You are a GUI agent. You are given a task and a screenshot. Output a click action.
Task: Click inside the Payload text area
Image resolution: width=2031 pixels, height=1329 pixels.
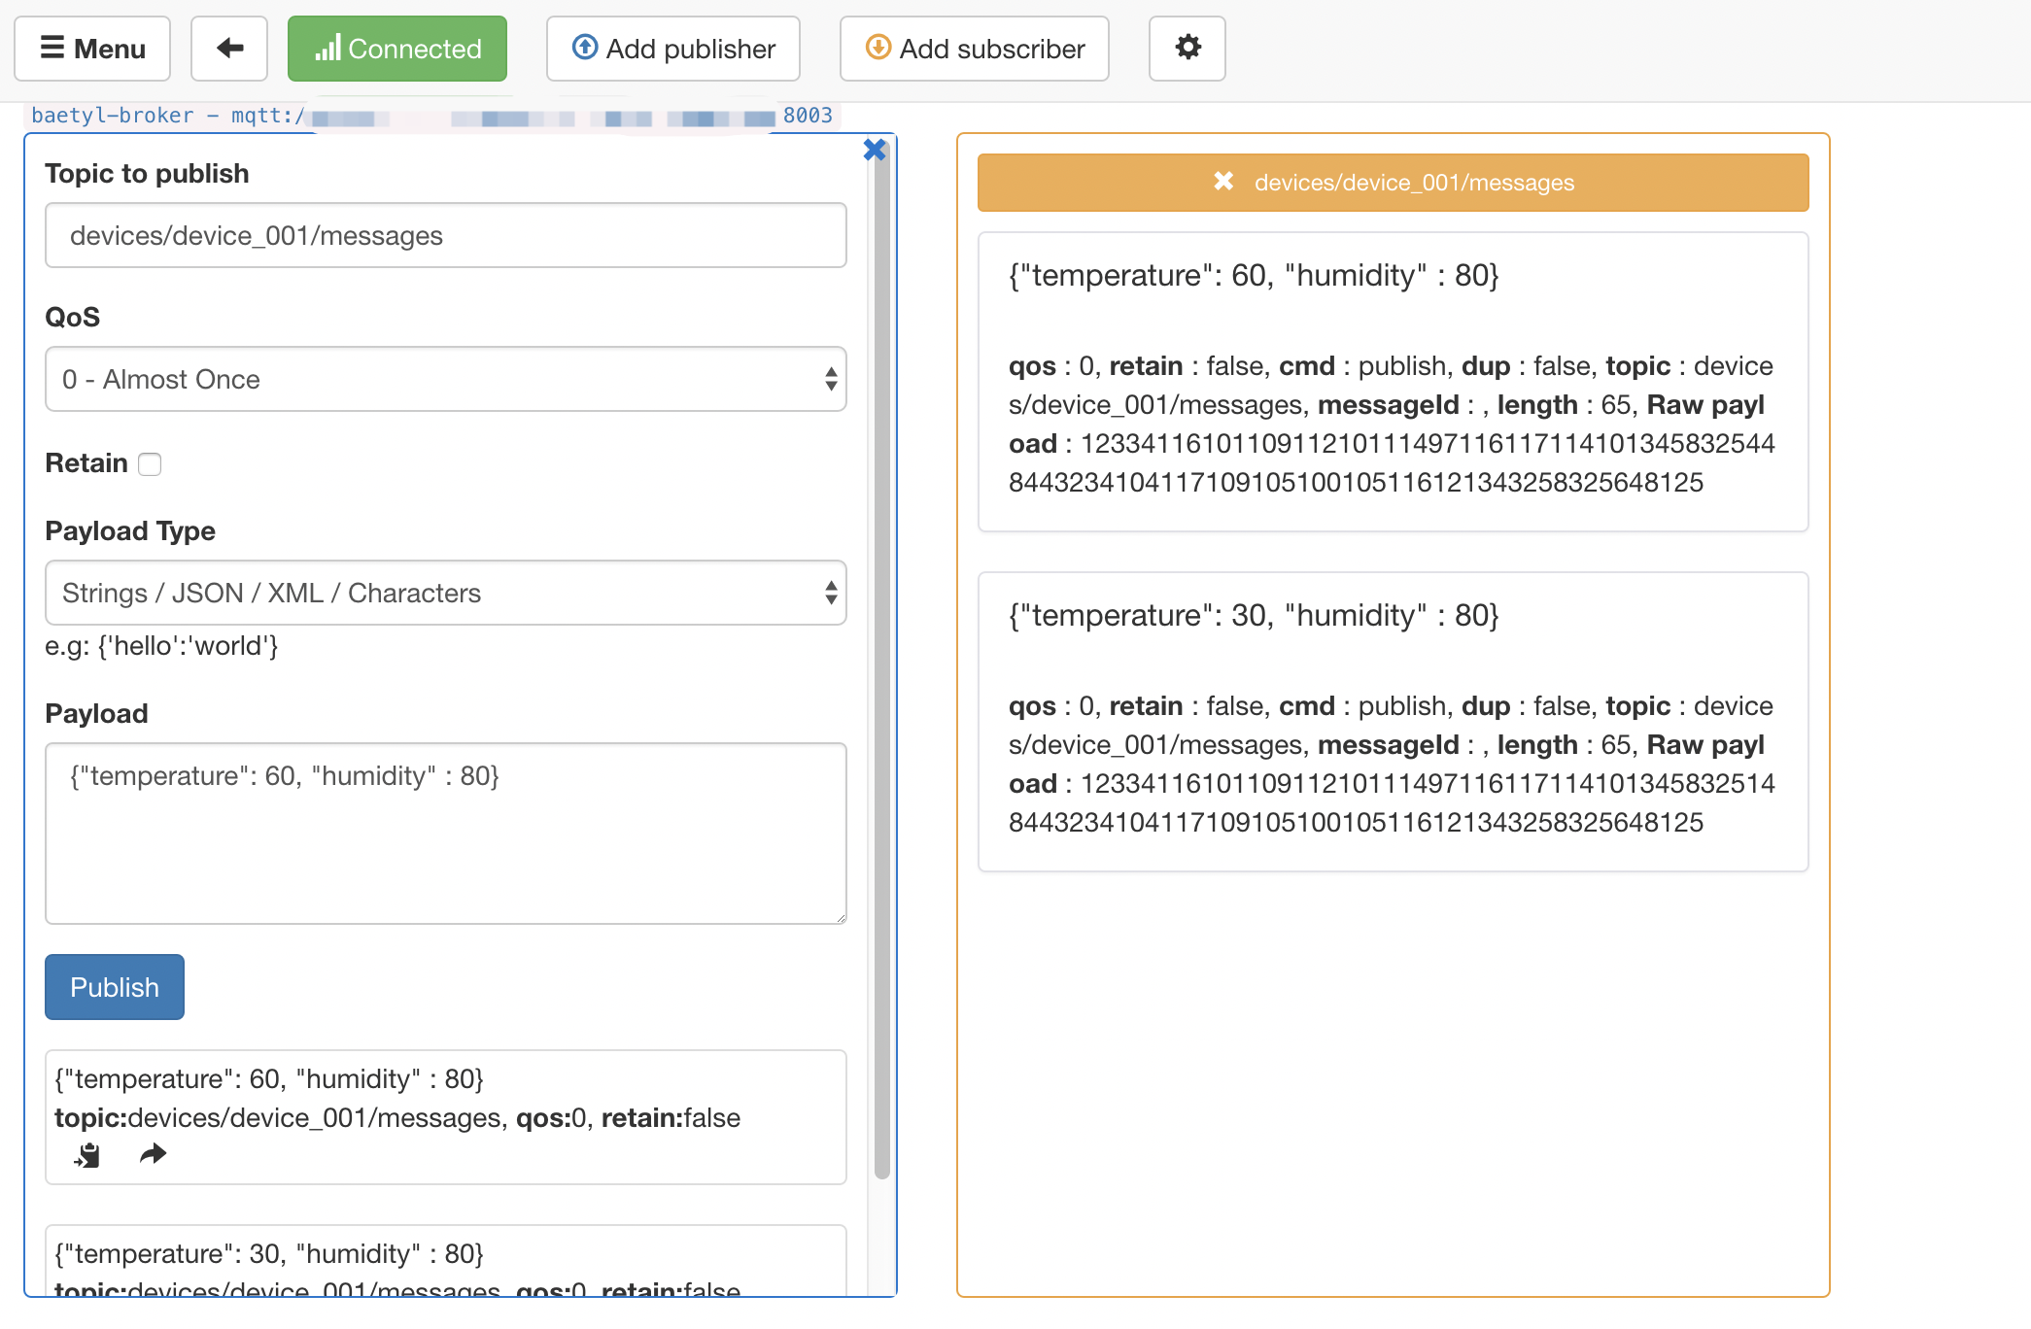coord(446,834)
